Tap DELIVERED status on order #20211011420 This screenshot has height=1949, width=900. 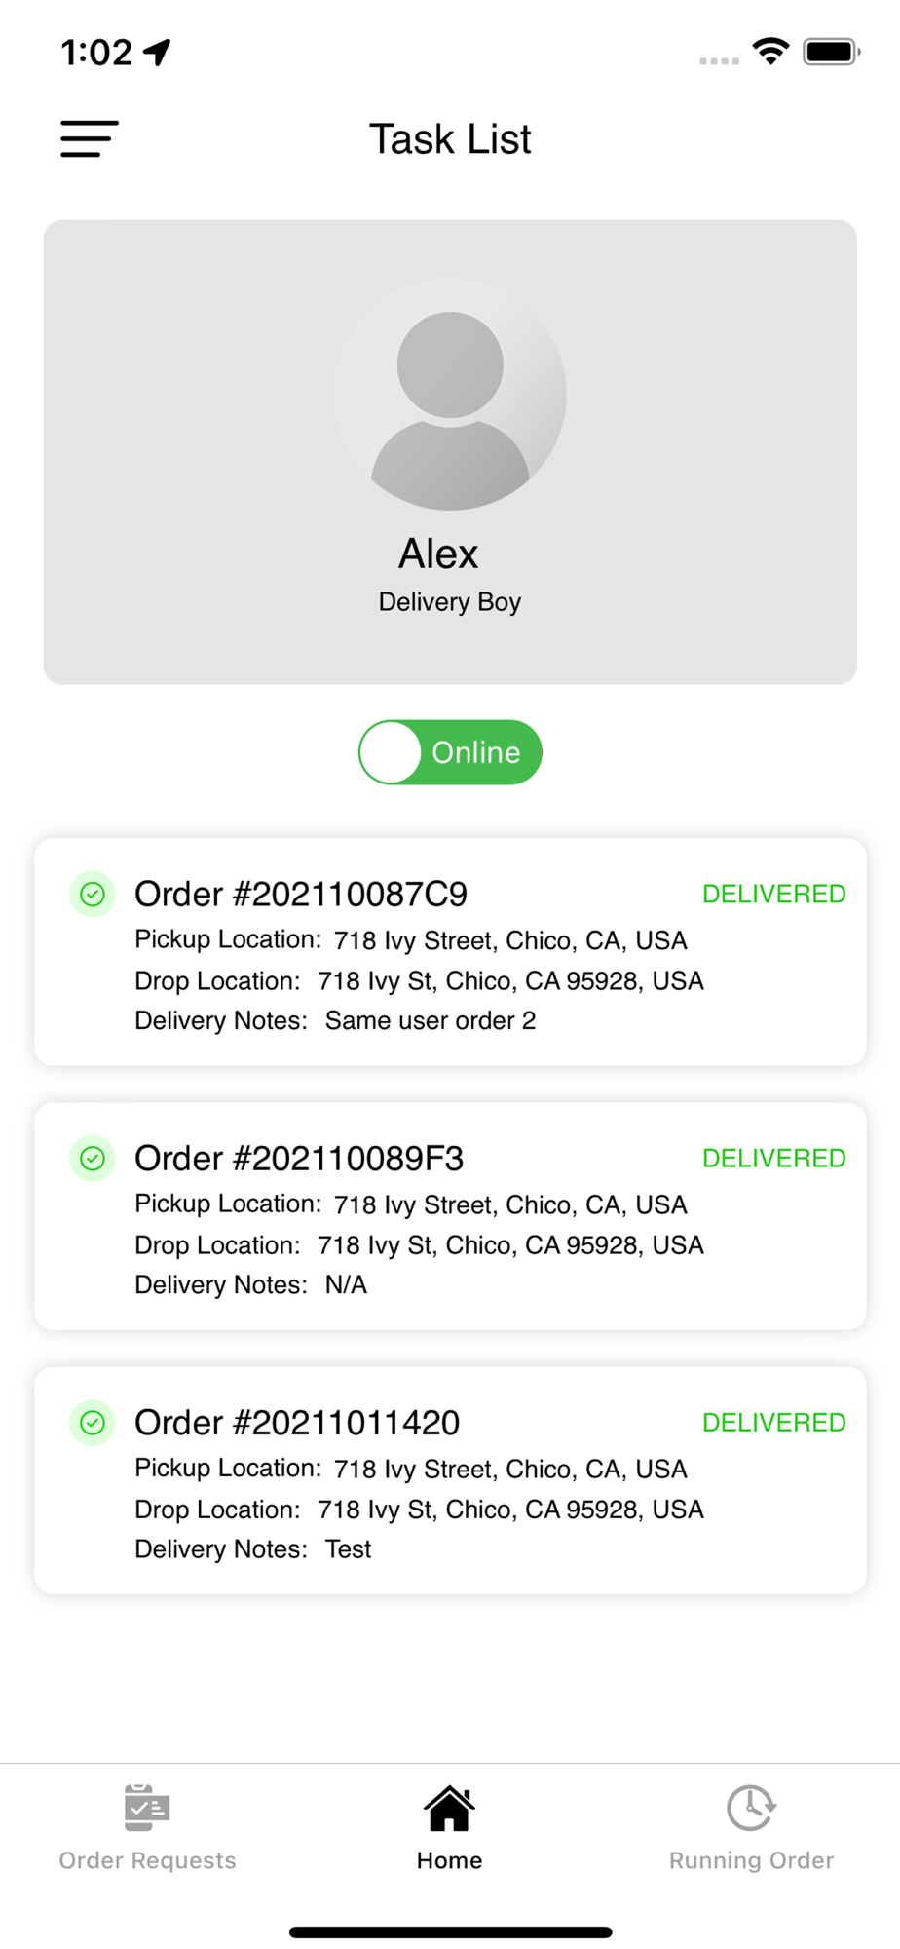[774, 1422]
